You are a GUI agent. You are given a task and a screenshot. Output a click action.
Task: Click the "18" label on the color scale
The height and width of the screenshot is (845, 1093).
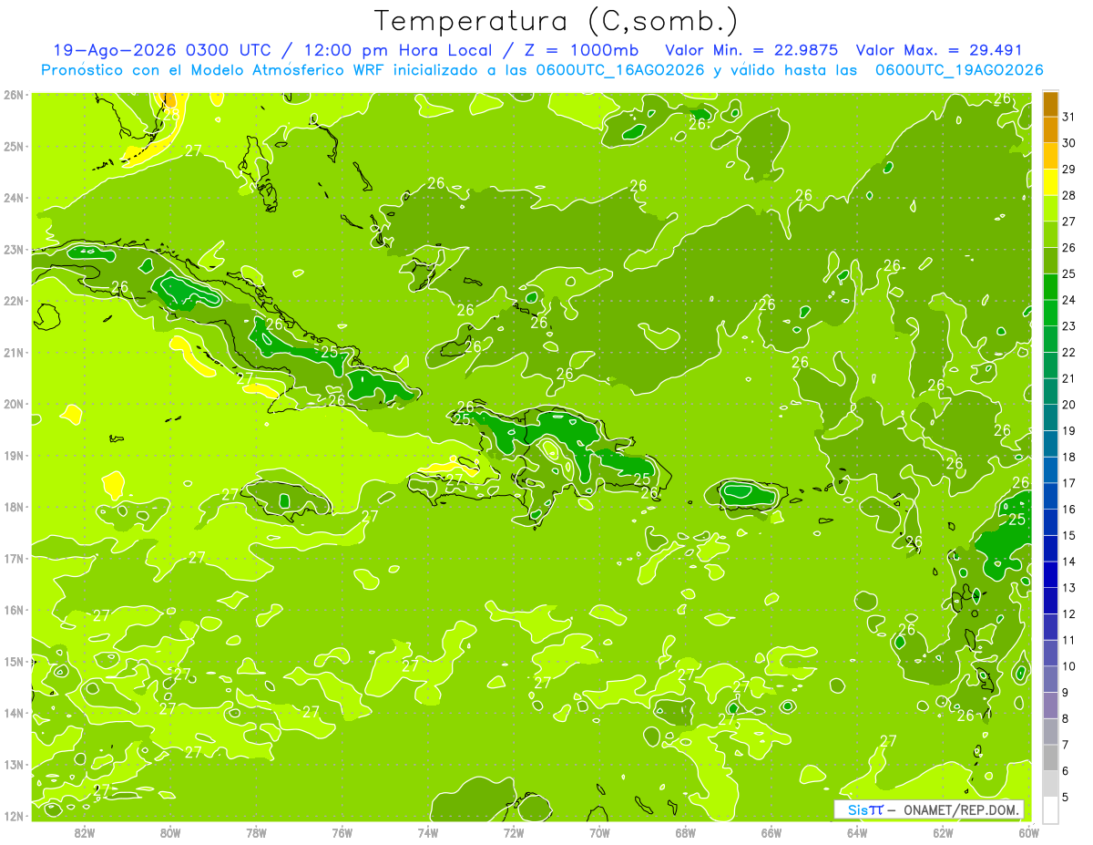coord(1069,457)
